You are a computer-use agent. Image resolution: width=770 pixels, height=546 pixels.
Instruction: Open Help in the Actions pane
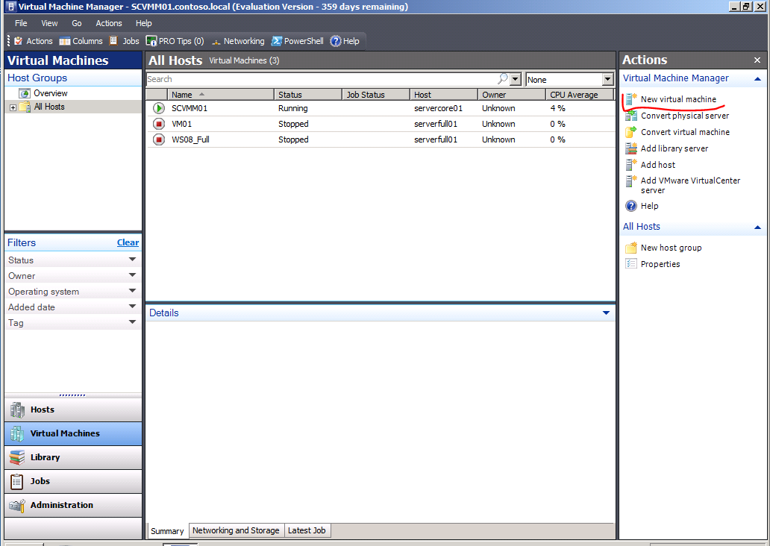coord(642,206)
